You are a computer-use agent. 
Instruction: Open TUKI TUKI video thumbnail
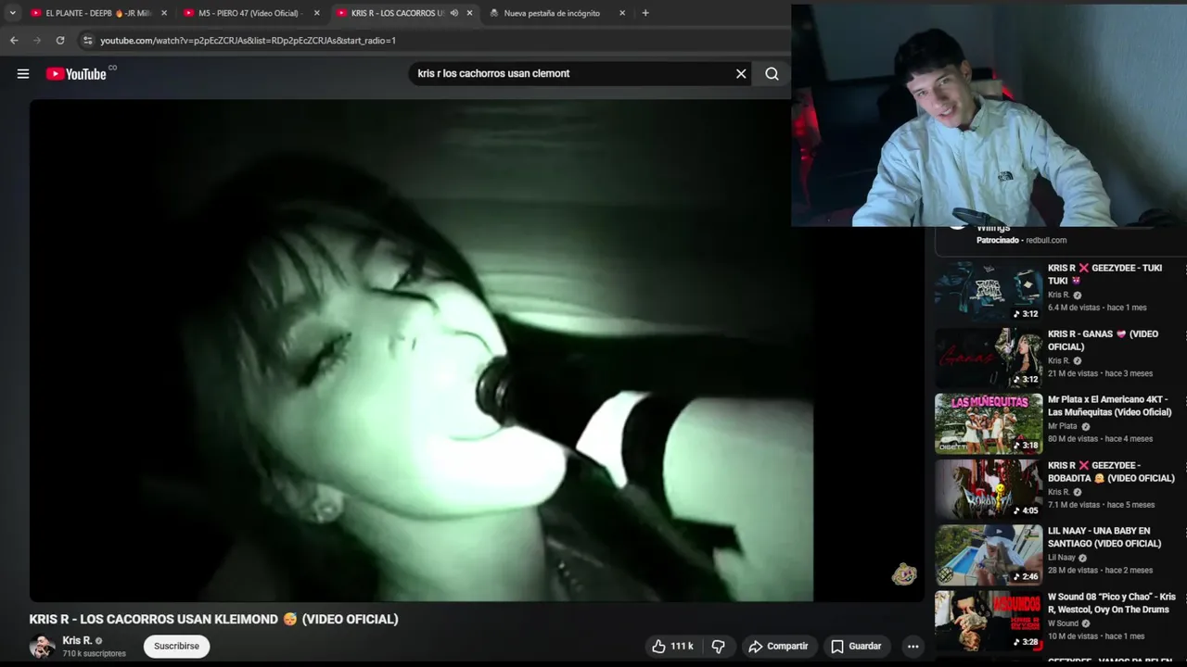tap(989, 292)
